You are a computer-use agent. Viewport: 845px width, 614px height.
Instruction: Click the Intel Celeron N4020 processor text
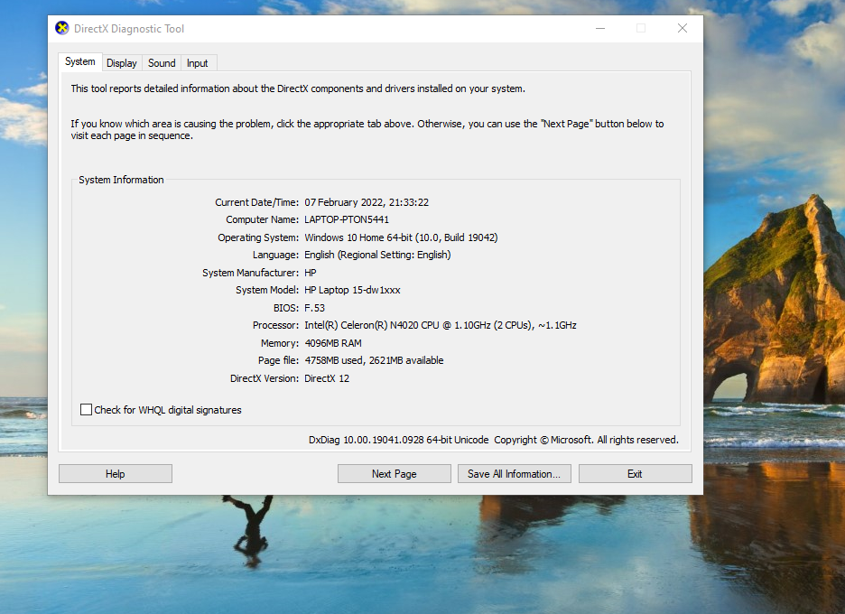tap(441, 325)
